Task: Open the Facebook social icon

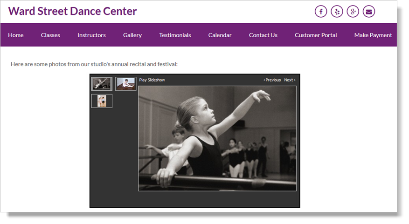Action: click(321, 12)
